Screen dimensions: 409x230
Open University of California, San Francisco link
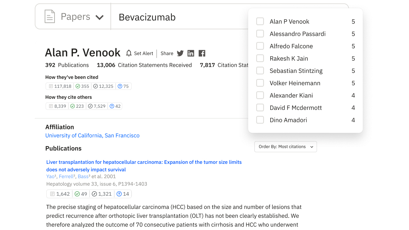pos(92,136)
